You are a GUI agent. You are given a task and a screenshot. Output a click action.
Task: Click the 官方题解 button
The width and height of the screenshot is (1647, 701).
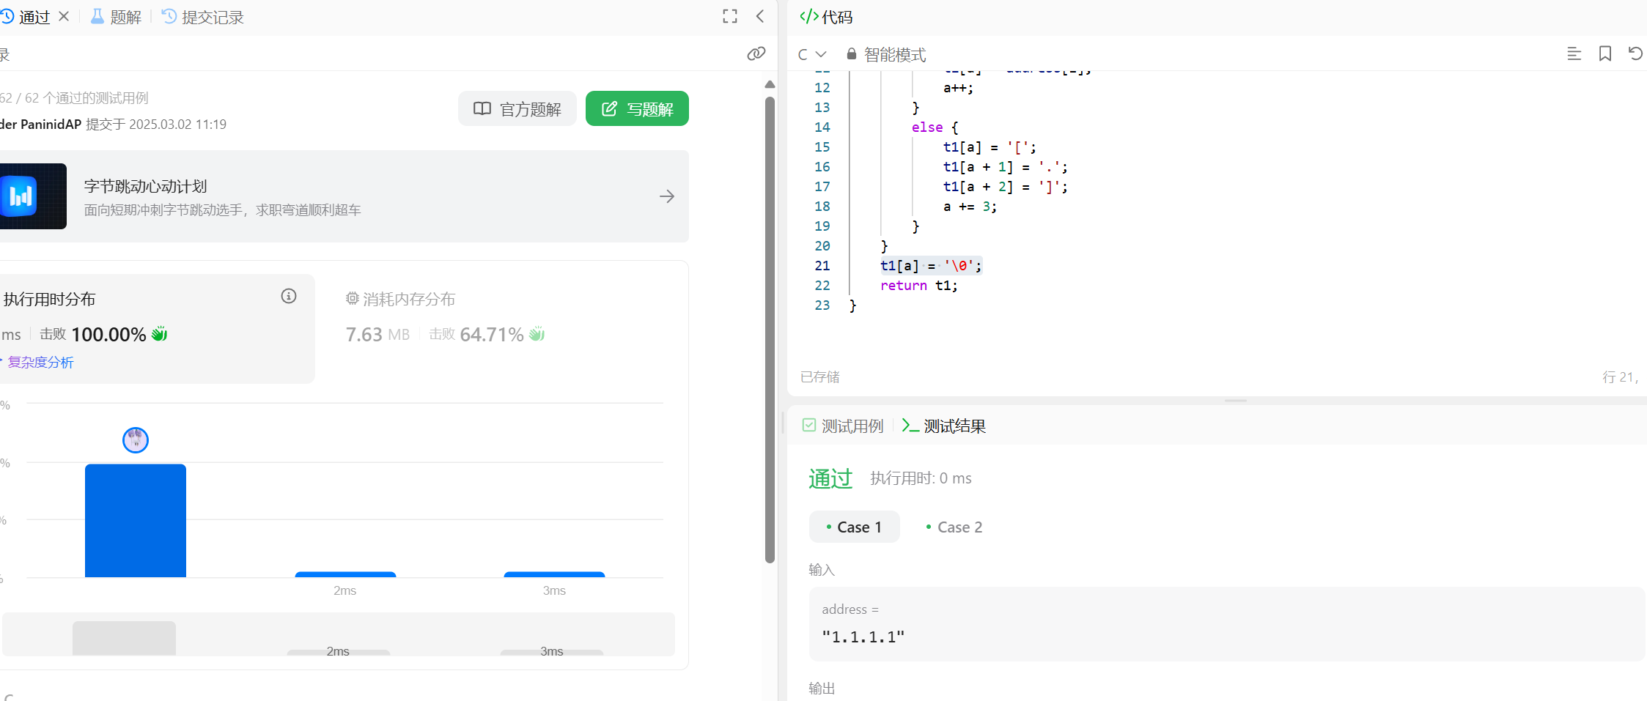(517, 109)
